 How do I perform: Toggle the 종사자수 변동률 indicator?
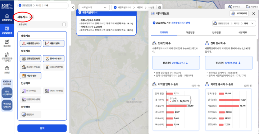pos(31,67)
